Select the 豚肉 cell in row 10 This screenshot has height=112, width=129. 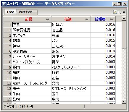point(71,72)
